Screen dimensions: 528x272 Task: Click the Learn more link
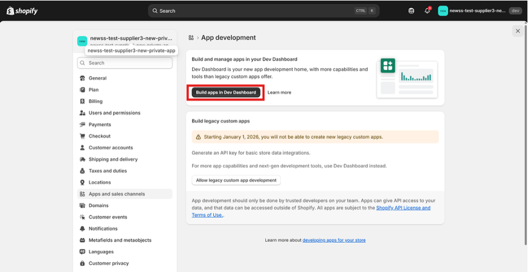click(279, 92)
